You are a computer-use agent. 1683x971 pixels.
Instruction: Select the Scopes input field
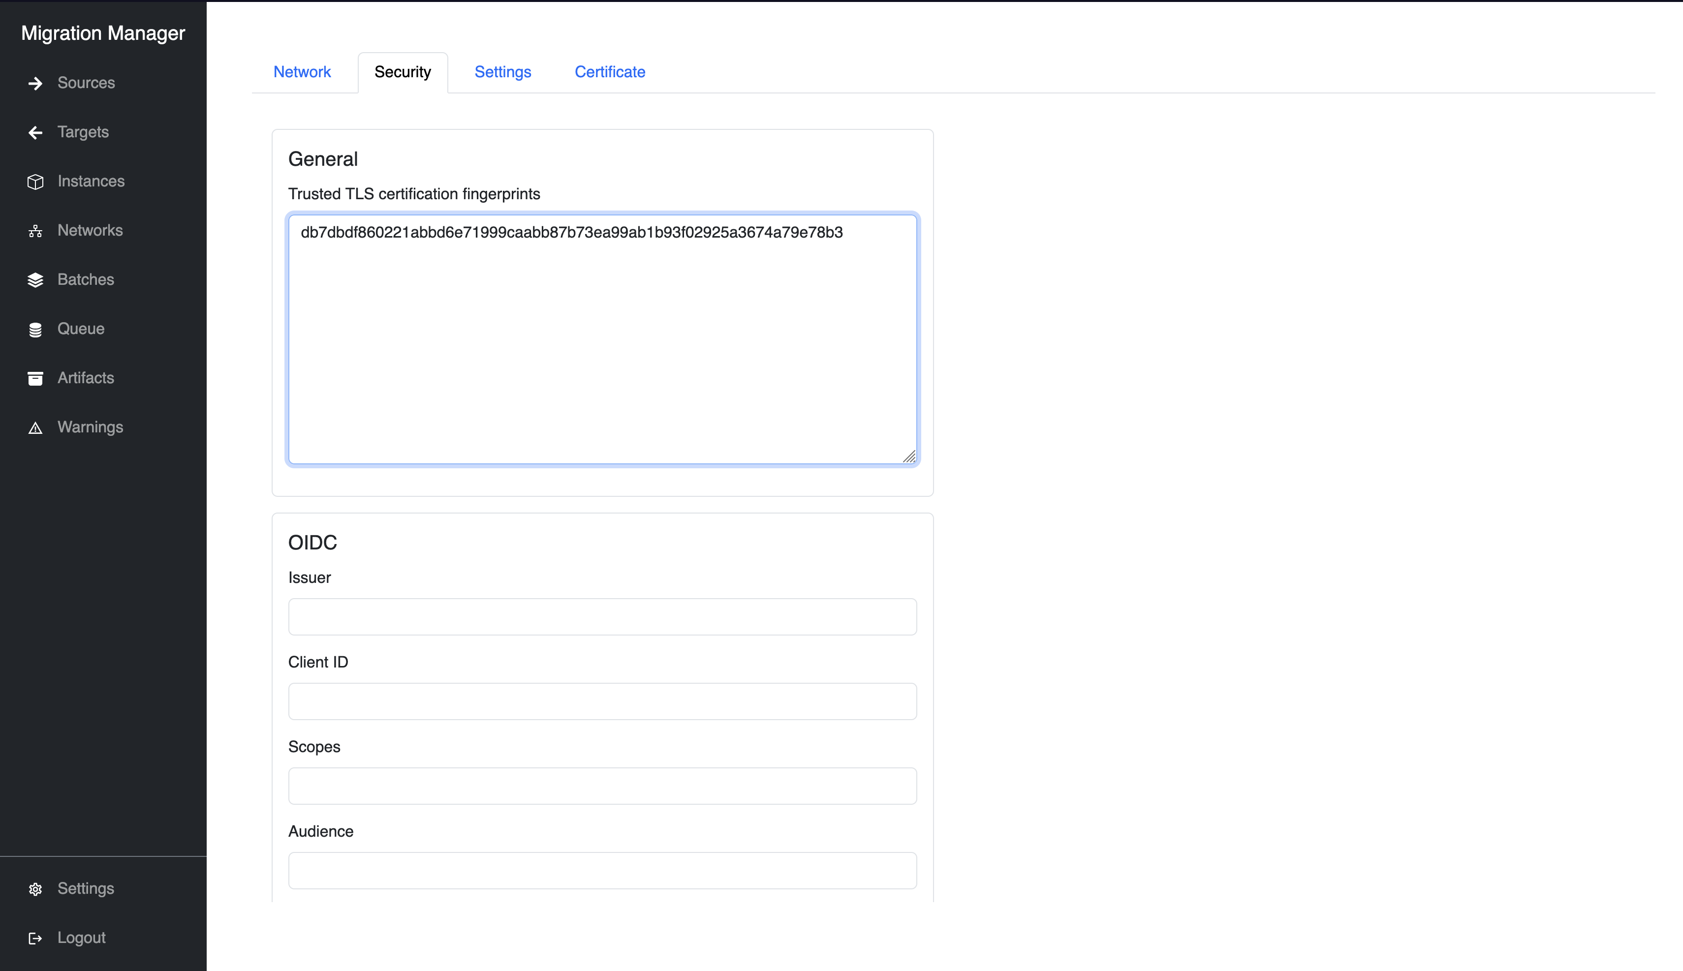tap(601, 786)
